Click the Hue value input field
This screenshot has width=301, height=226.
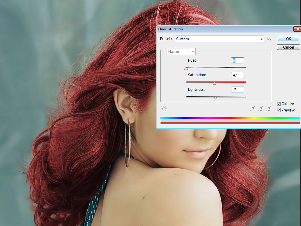point(238,60)
